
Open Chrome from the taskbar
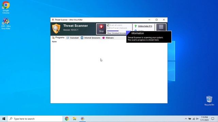click(x=67, y=119)
